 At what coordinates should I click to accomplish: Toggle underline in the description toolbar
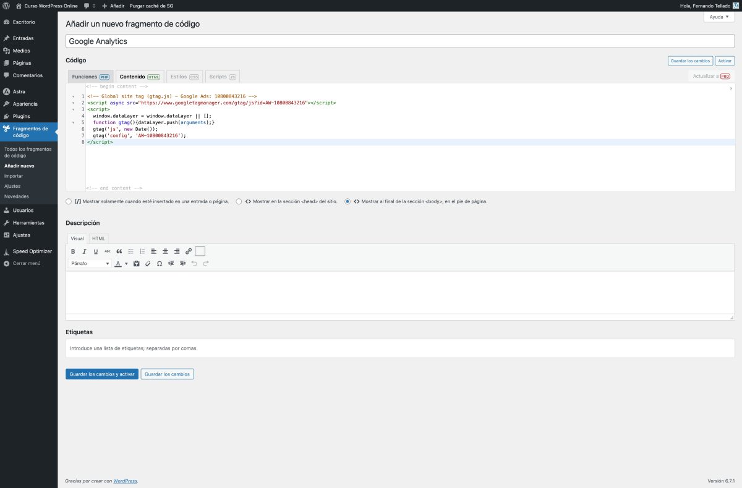pos(95,251)
